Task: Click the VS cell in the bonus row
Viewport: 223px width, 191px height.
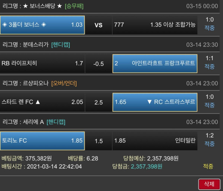Action: point(98,25)
